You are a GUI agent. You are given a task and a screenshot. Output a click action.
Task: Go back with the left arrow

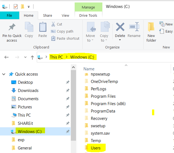tap(6, 57)
